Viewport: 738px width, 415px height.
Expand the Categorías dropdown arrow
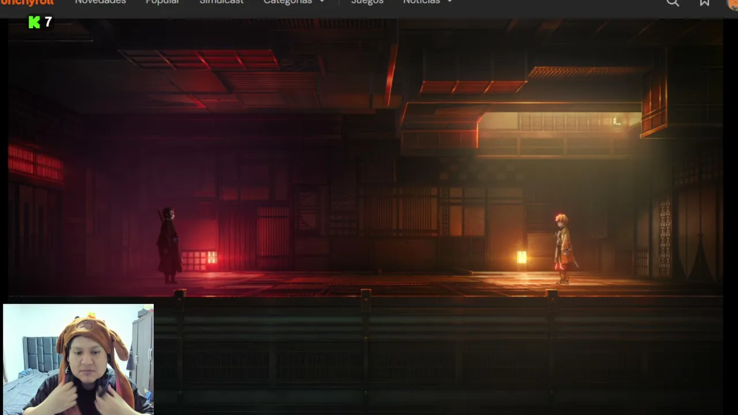[x=322, y=2]
